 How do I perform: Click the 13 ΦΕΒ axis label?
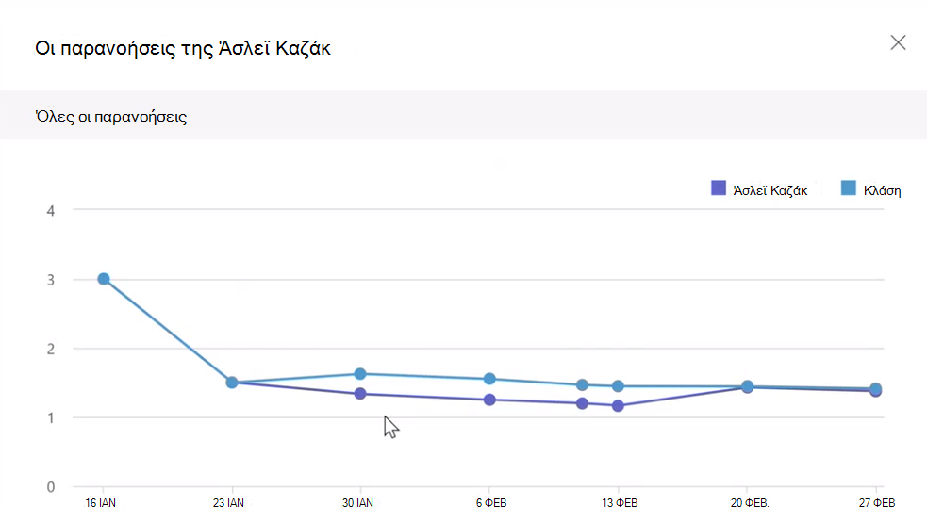620,503
